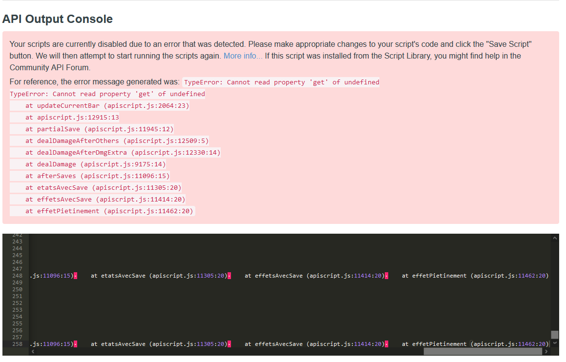Viewport: 566px width, 362px height.
Task: Click line number 253 in gutter
Action: [17, 310]
